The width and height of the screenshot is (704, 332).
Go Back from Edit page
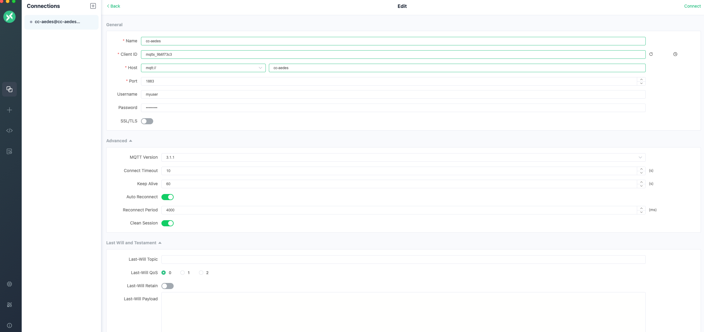point(114,6)
